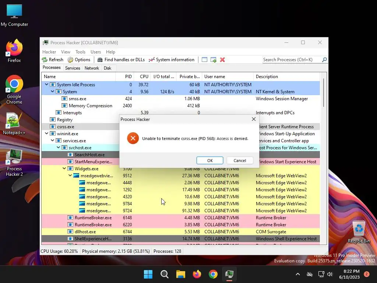Switch to the Services tab
377x283 pixels.
click(x=73, y=68)
